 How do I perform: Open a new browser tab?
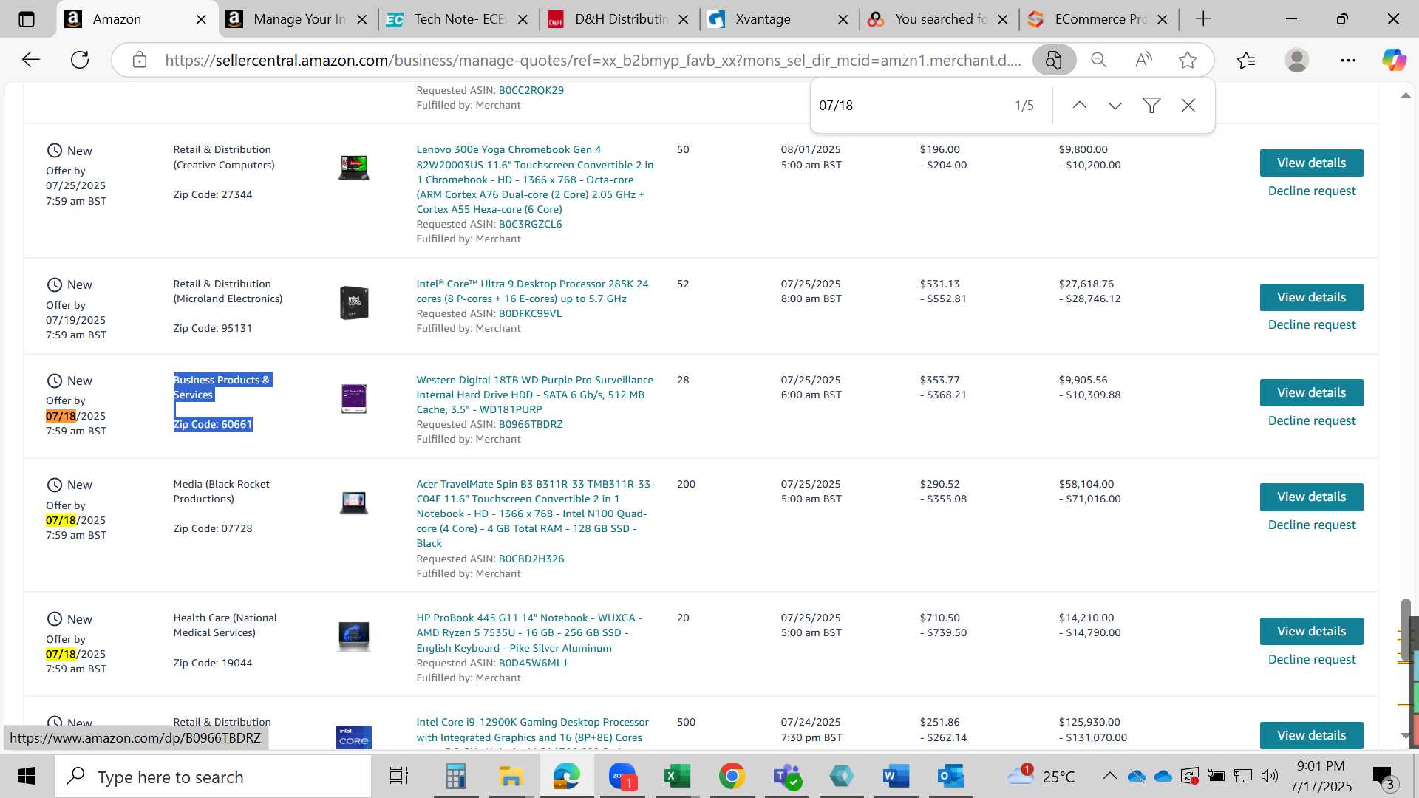pos(1203,19)
